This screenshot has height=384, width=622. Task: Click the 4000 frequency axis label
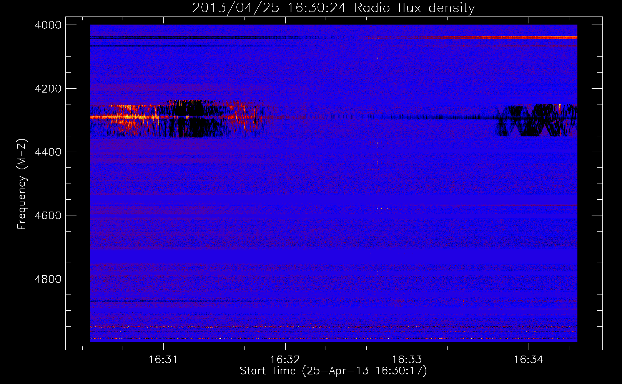click(x=48, y=25)
